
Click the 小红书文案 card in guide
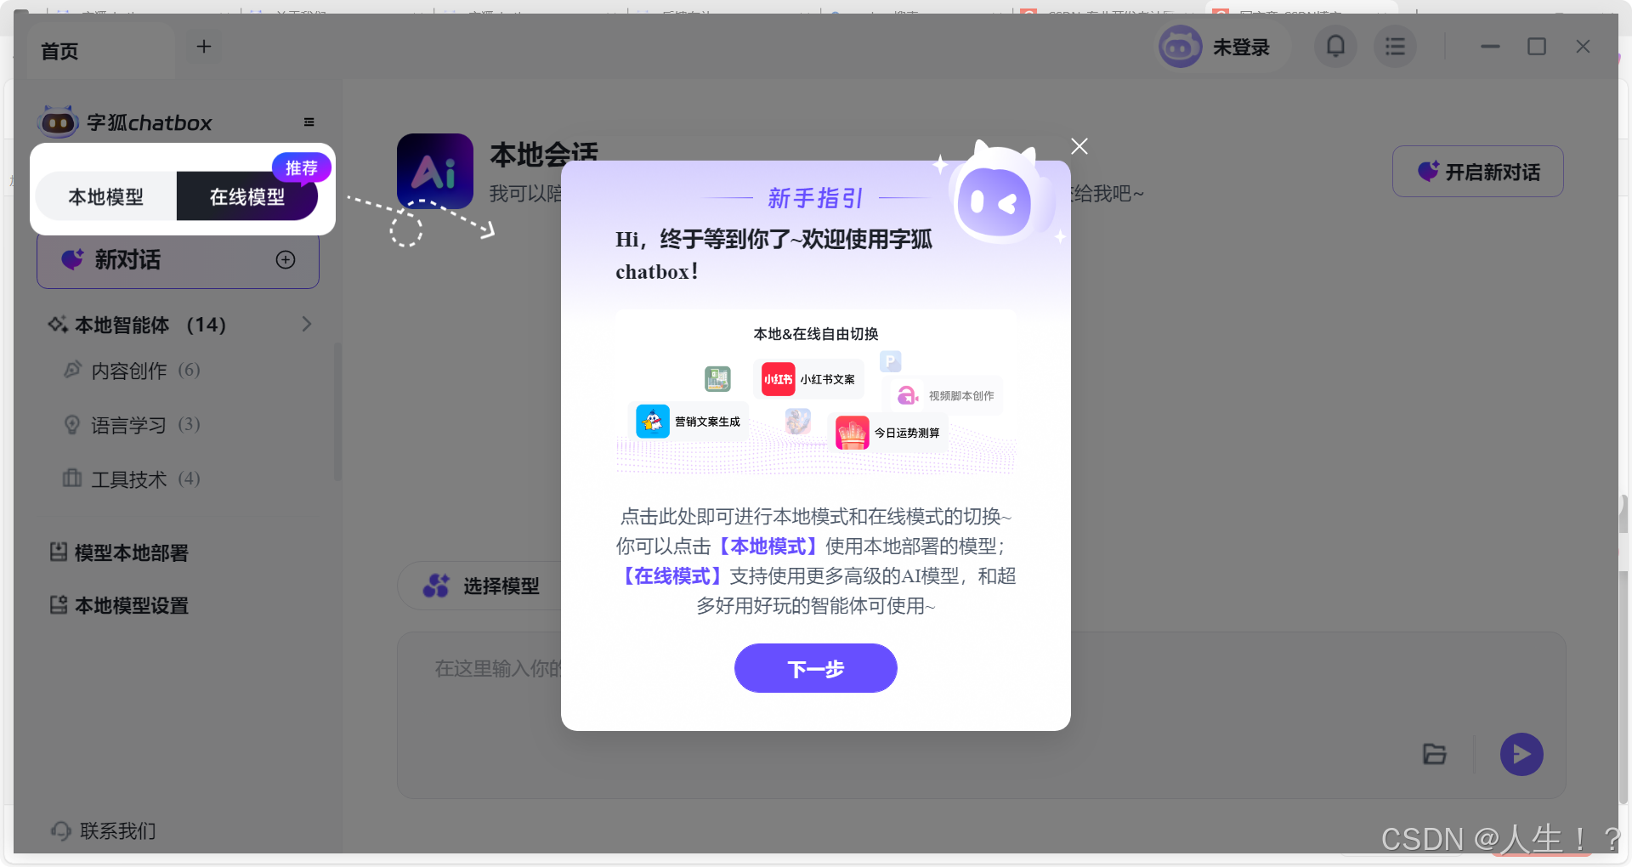(808, 379)
